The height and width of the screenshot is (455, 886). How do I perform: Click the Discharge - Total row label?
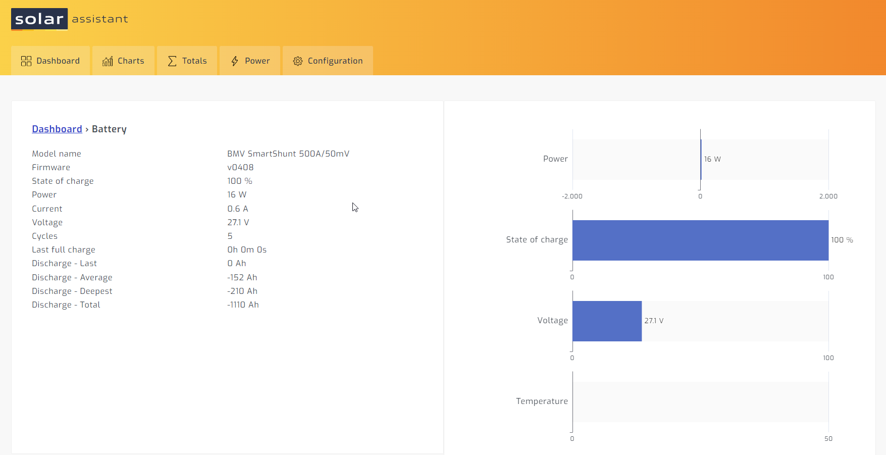[x=66, y=305]
